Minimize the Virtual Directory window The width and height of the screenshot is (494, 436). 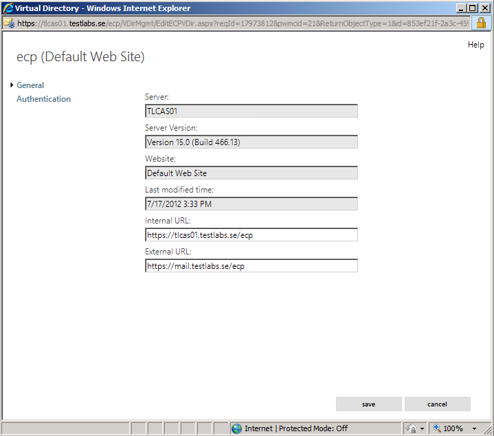(461, 8)
